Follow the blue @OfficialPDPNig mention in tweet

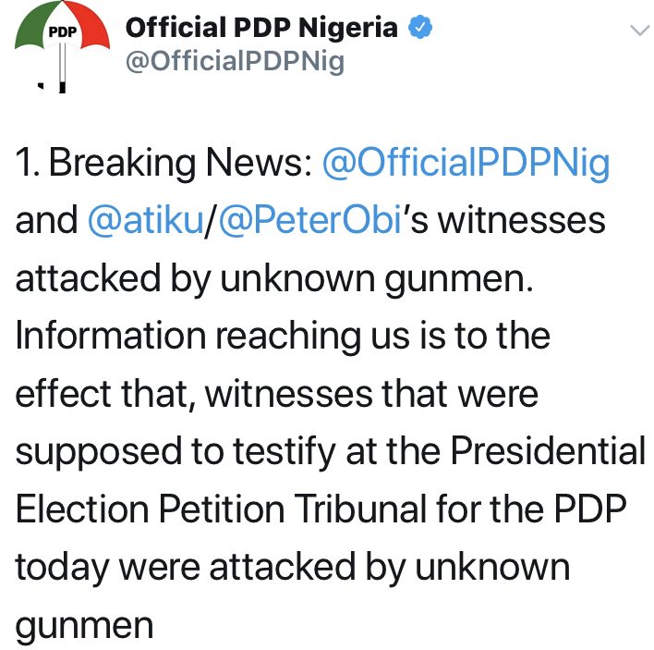466,163
